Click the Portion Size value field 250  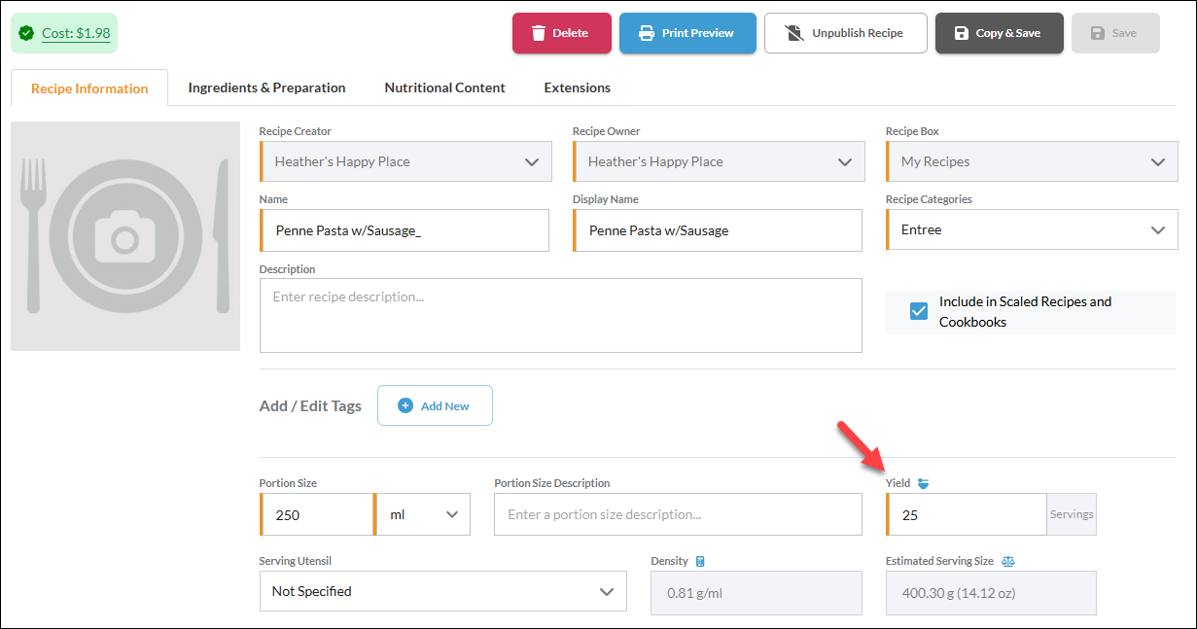(x=316, y=514)
